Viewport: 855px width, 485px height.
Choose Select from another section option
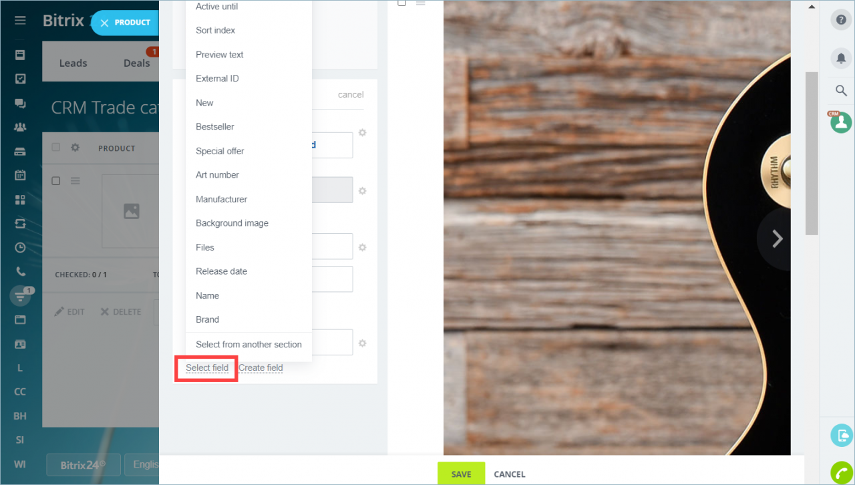click(248, 345)
